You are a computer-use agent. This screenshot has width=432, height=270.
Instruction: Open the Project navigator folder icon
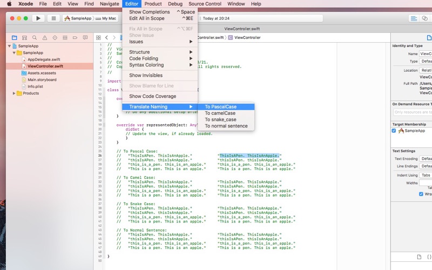tap(15, 38)
